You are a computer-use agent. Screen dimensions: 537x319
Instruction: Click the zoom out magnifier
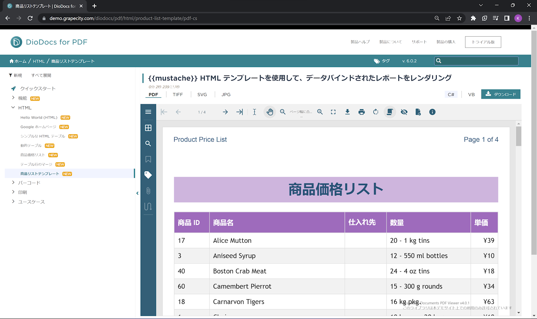tap(283, 112)
